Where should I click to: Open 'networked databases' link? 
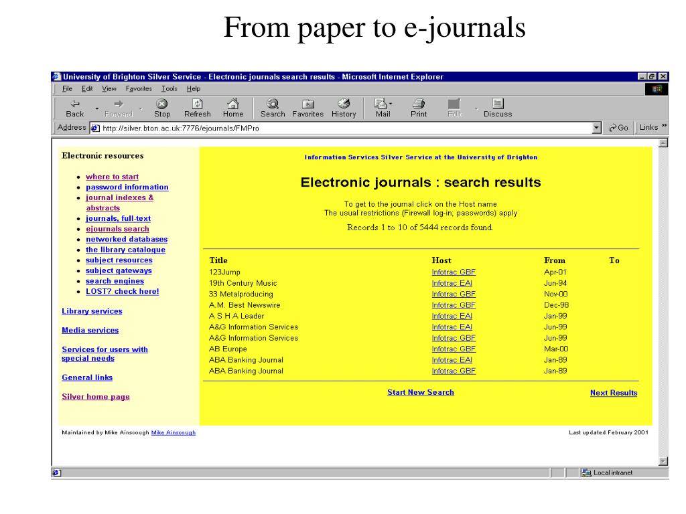click(x=127, y=239)
